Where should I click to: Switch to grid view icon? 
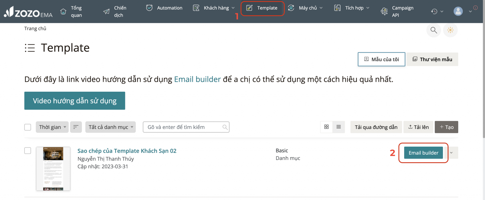326,127
